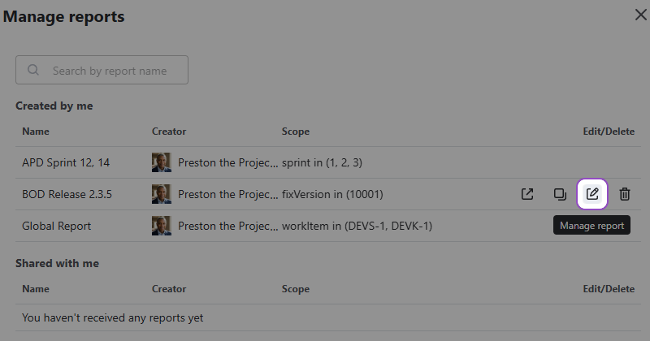Click the pencil icon to manage report
650x341 pixels.
point(592,194)
